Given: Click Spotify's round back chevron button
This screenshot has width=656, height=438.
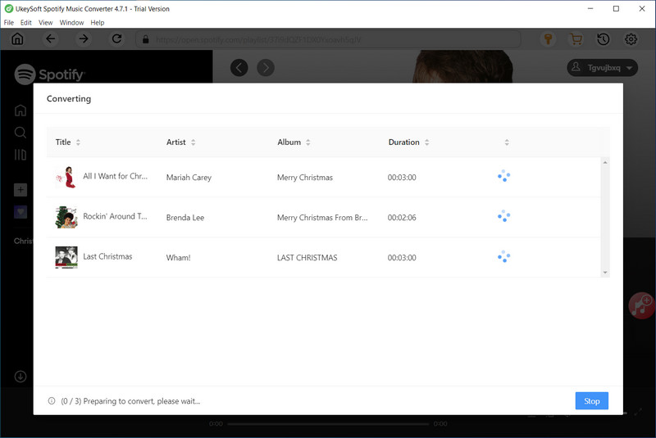Looking at the screenshot, I should [239, 68].
